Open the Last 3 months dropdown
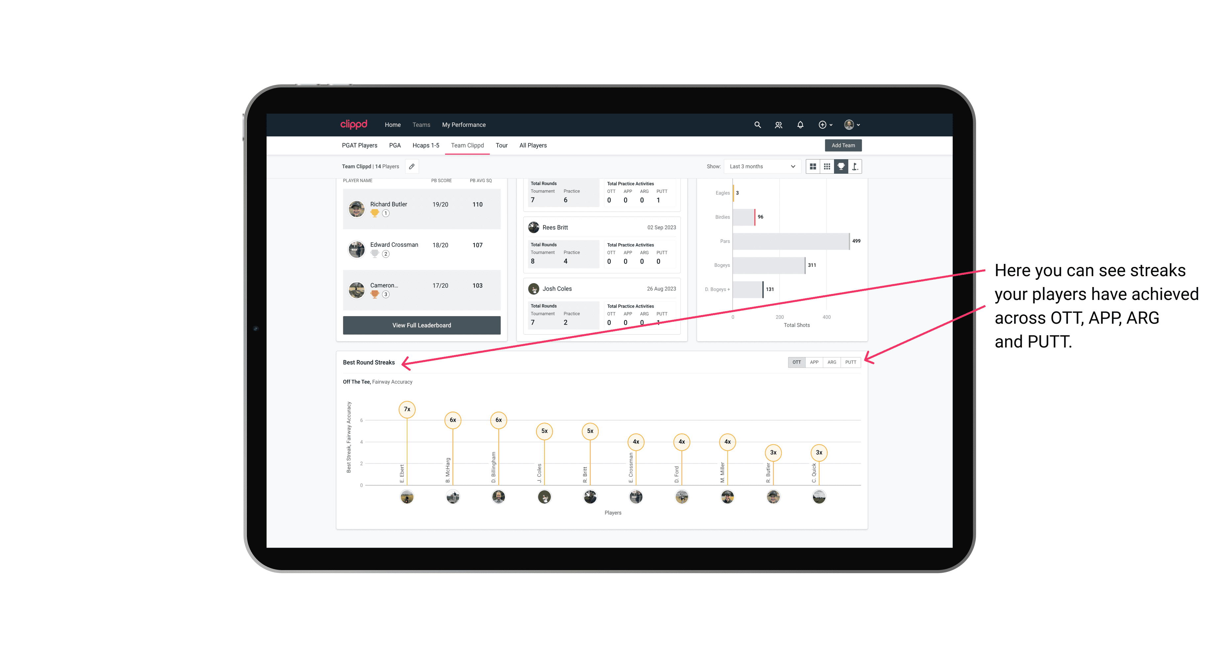Image resolution: width=1216 pixels, height=654 pixels. (x=762, y=167)
